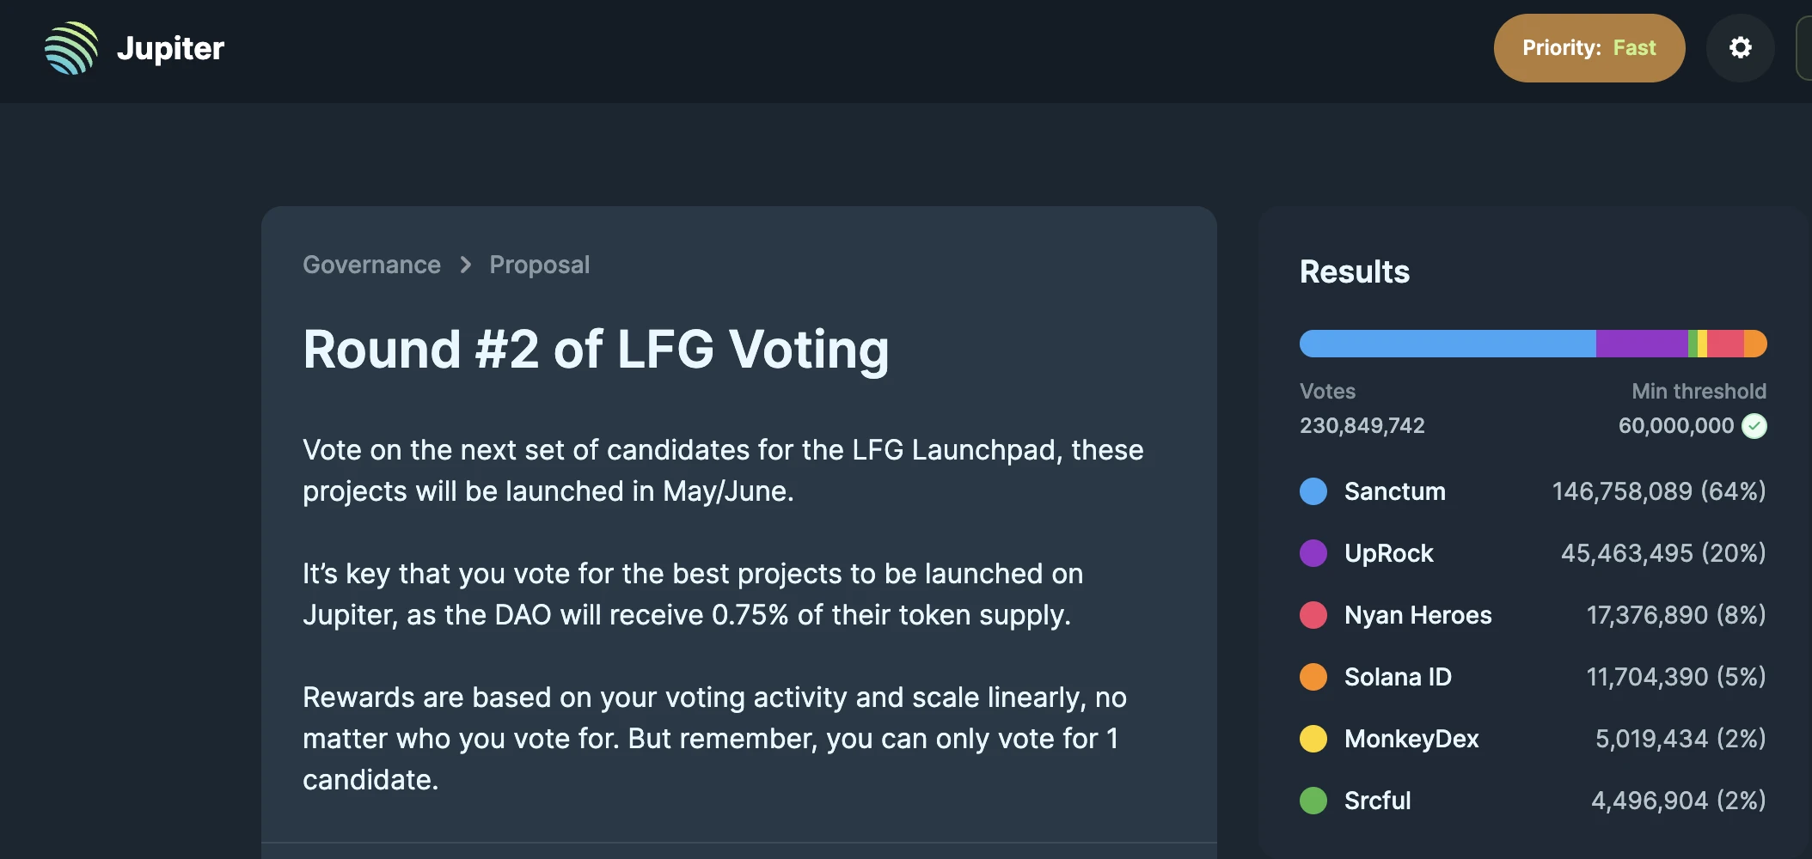Select Srcful in the results list
The image size is (1812, 859).
click(x=1376, y=801)
